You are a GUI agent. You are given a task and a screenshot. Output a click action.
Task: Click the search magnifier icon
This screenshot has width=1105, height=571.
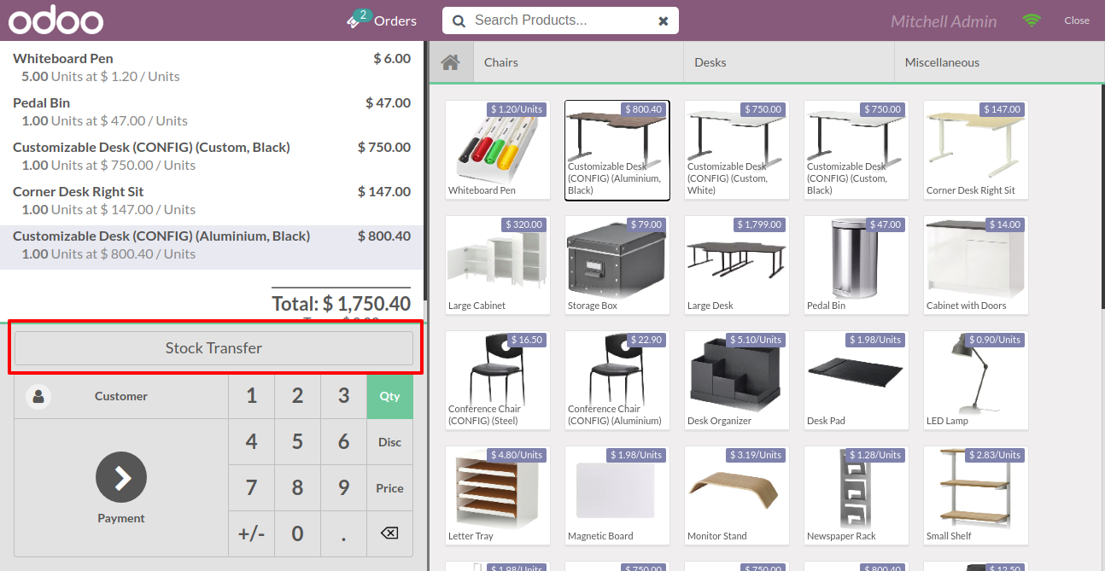(x=459, y=20)
